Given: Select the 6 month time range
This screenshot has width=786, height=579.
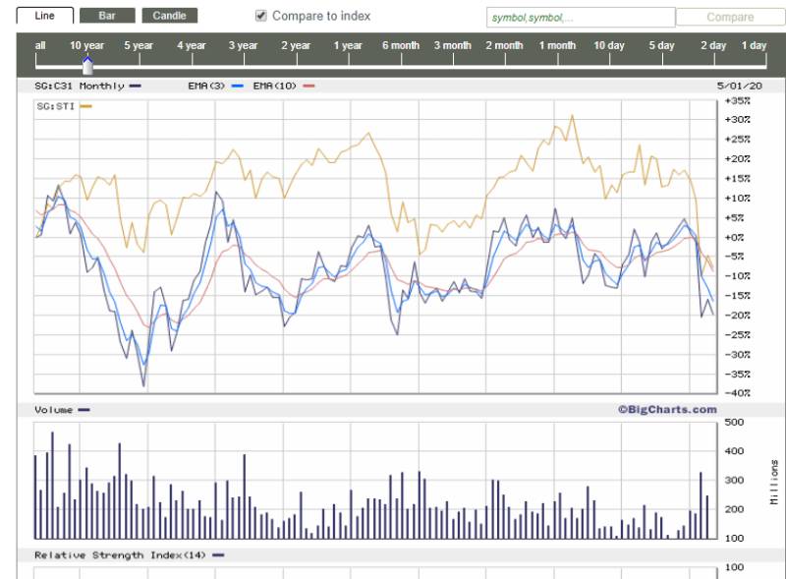Looking at the screenshot, I should (x=401, y=45).
